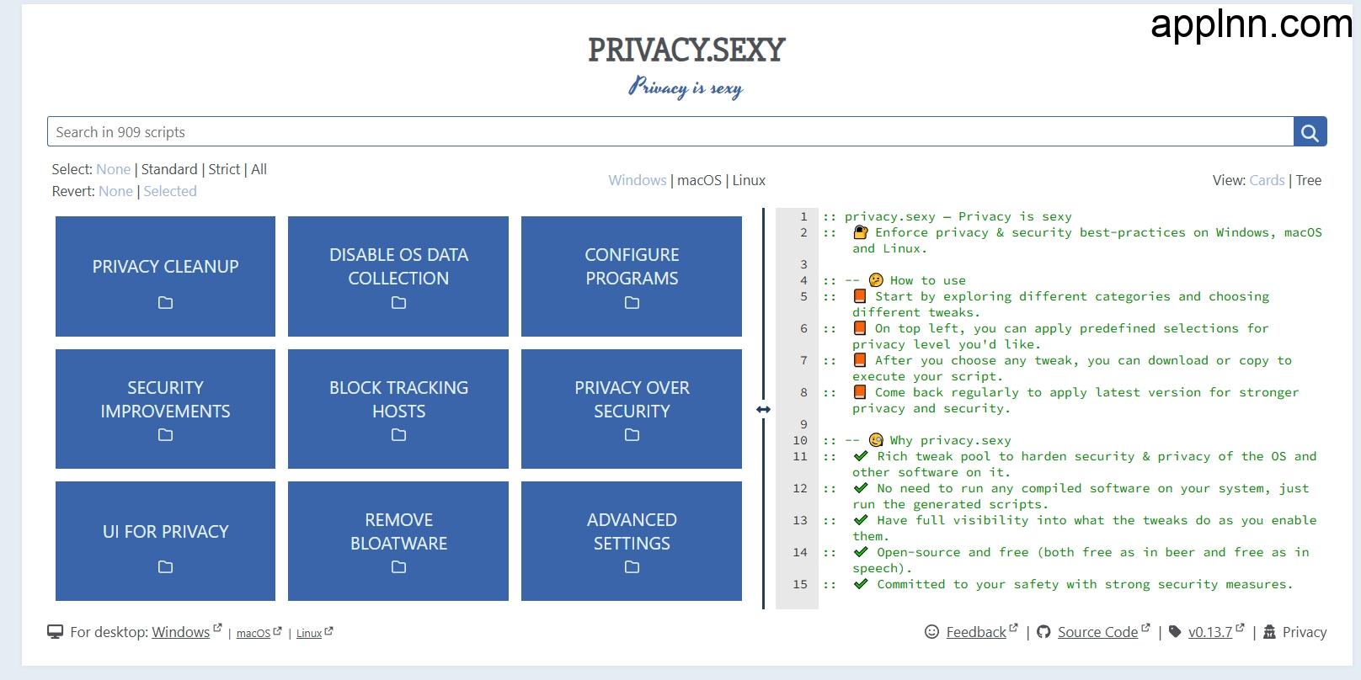1361x680 pixels.
Task: Switch OS to Linux
Action: click(749, 180)
